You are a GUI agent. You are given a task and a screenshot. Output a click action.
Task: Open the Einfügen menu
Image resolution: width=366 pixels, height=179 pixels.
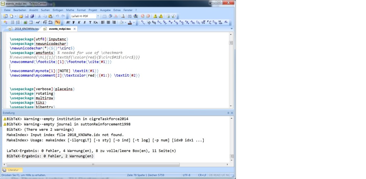click(x=58, y=10)
